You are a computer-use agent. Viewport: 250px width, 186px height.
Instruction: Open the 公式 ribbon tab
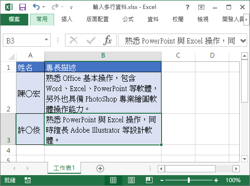[x=128, y=19]
